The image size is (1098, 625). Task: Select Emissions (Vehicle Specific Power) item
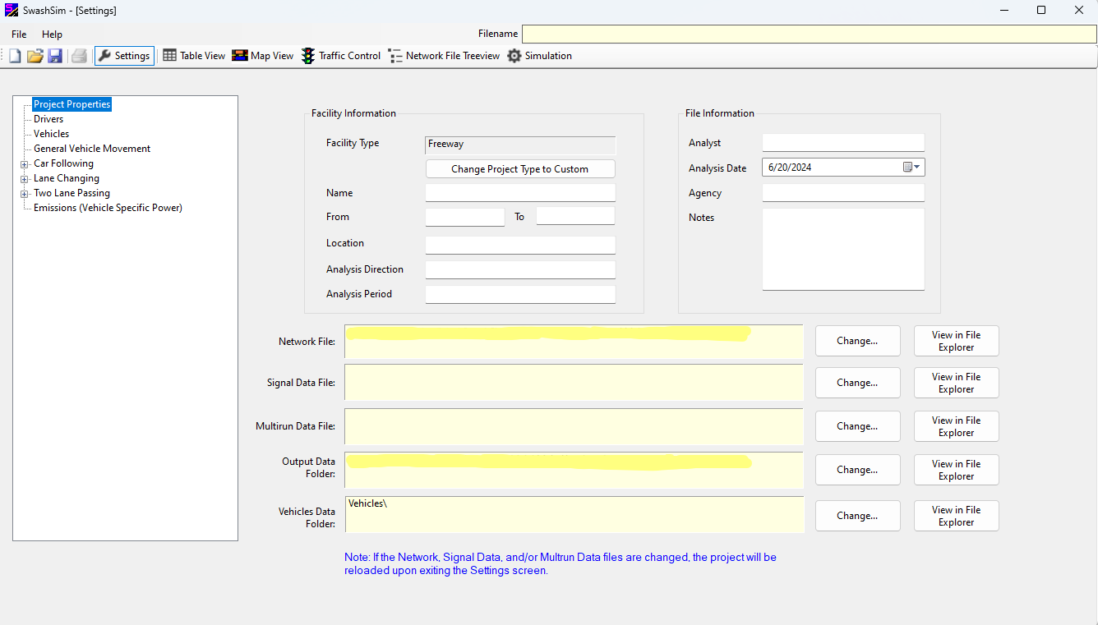(108, 208)
